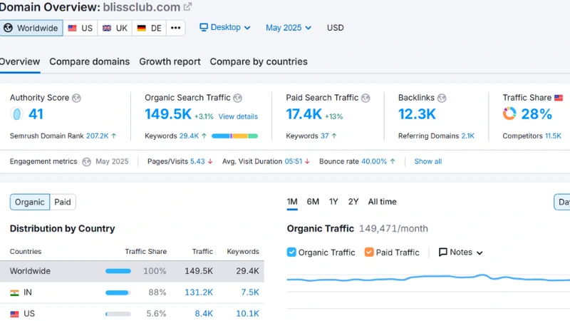Select US database button

pos(81,28)
